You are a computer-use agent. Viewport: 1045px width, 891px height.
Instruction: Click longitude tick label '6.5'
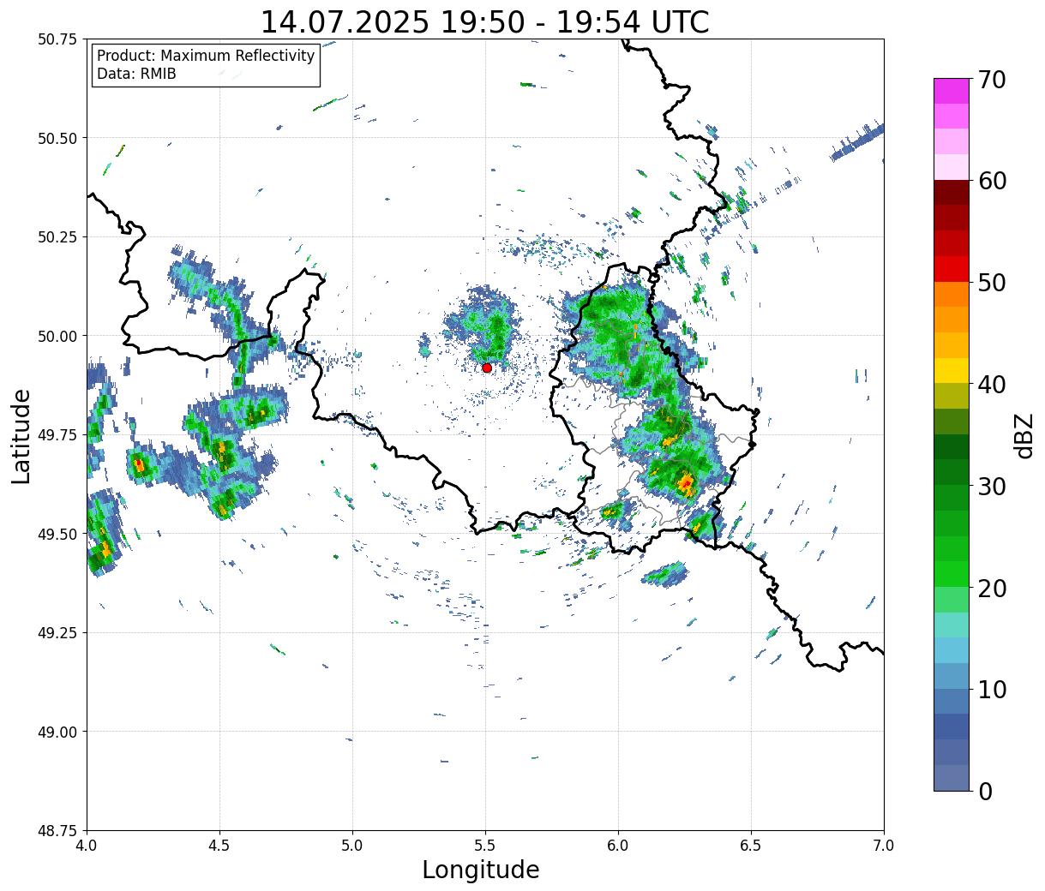click(x=751, y=845)
